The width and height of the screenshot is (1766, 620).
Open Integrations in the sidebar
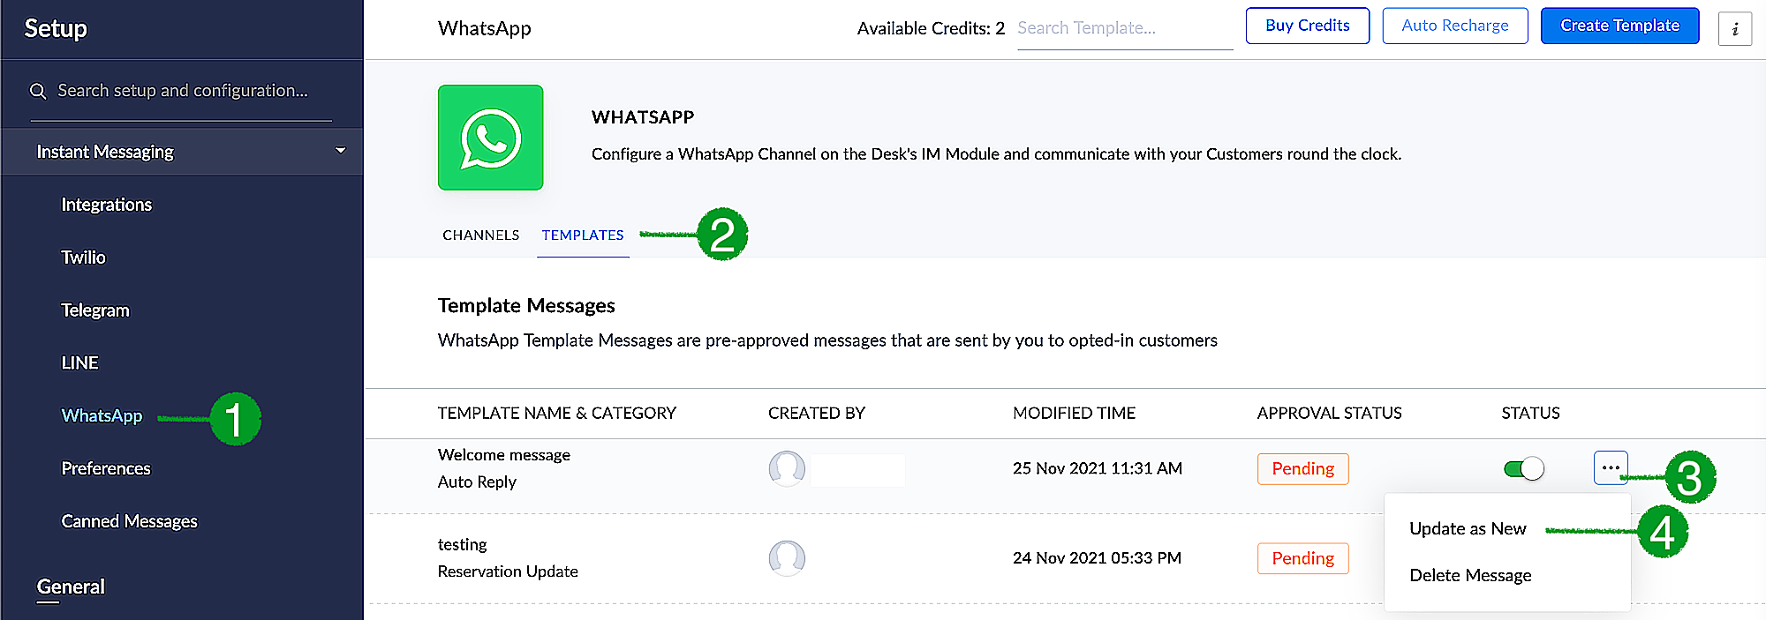107,205
